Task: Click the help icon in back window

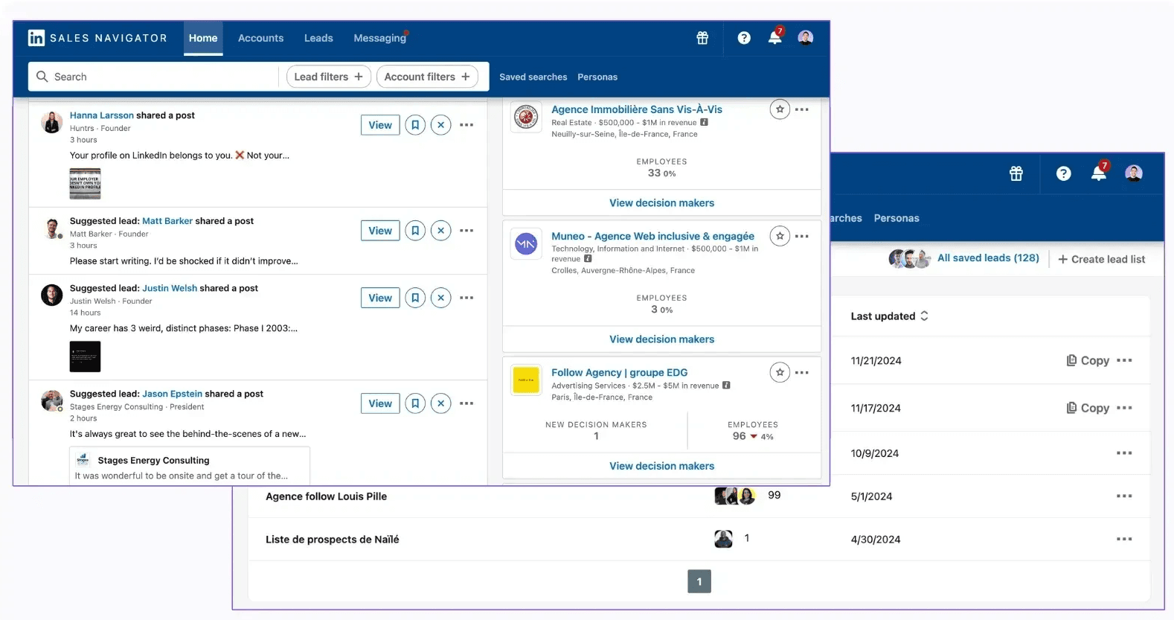Action: pos(1064,173)
